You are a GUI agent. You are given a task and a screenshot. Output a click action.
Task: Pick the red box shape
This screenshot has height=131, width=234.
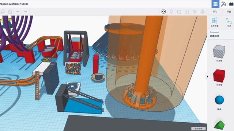pyautogui.click(x=219, y=76)
